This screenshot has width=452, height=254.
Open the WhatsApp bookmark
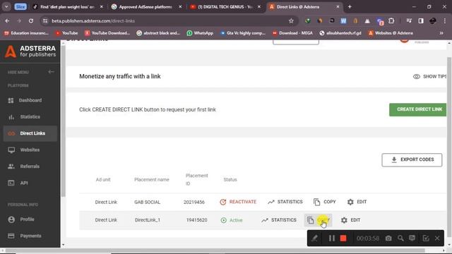pyautogui.click(x=200, y=33)
